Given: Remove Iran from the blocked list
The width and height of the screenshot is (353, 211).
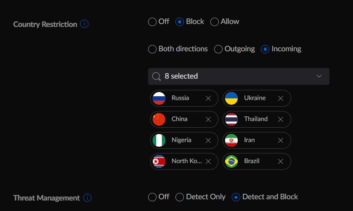Looking at the screenshot, I should (x=281, y=140).
